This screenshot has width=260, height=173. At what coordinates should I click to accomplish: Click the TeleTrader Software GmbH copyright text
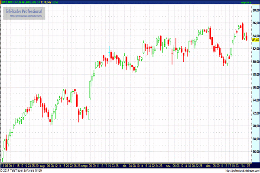tap(21, 171)
